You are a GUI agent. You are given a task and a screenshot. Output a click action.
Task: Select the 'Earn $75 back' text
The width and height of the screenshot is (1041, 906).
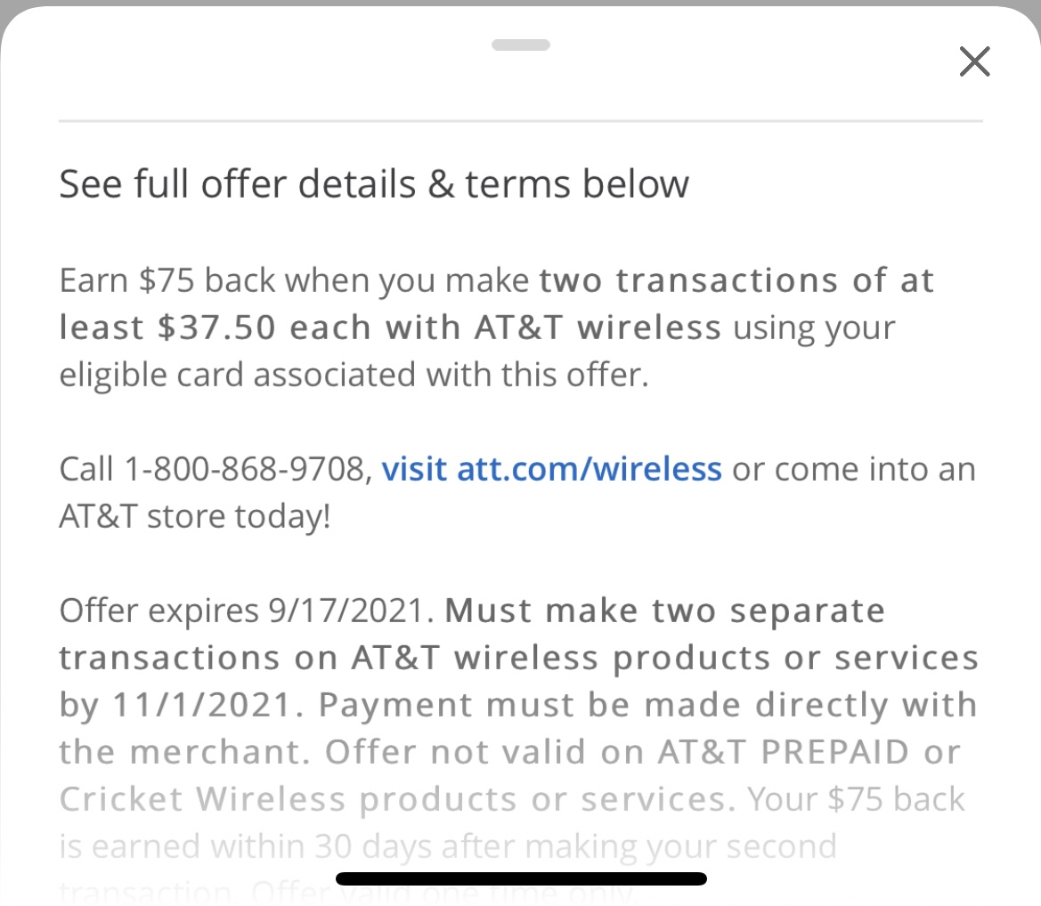pos(167,280)
